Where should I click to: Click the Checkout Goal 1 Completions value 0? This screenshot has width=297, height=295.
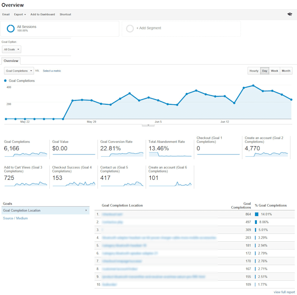[x=198, y=148]
